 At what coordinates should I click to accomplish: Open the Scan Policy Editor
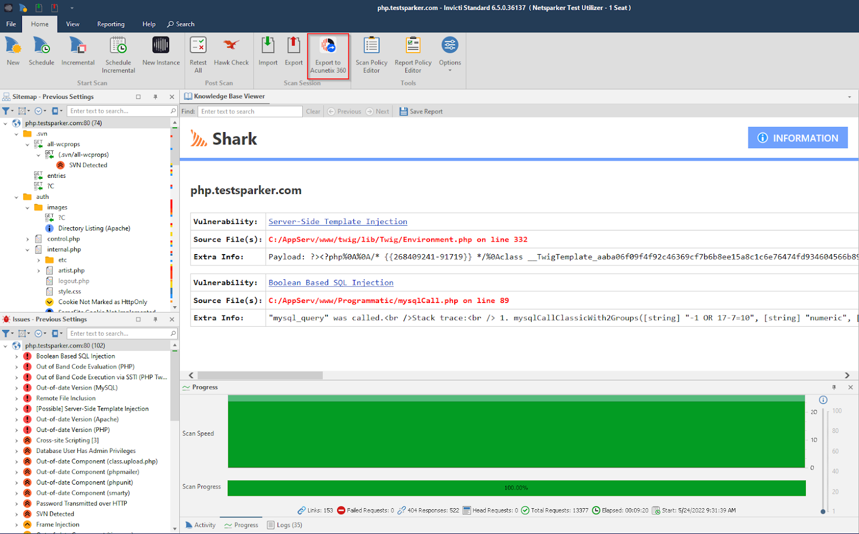(372, 55)
